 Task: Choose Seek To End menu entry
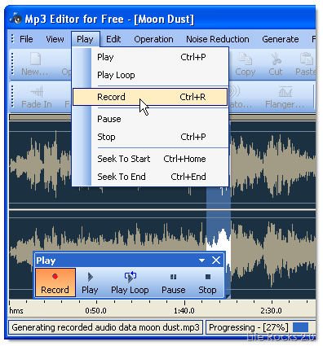150,177
